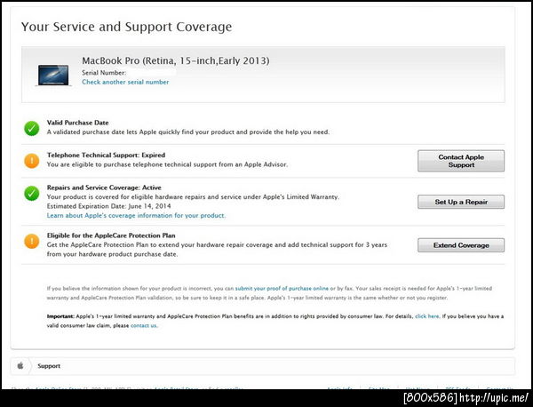Click the Valid Purchase Date green checkmark

32,129
